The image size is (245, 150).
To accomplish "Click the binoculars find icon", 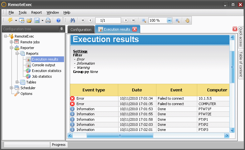I will click(x=72, y=20).
